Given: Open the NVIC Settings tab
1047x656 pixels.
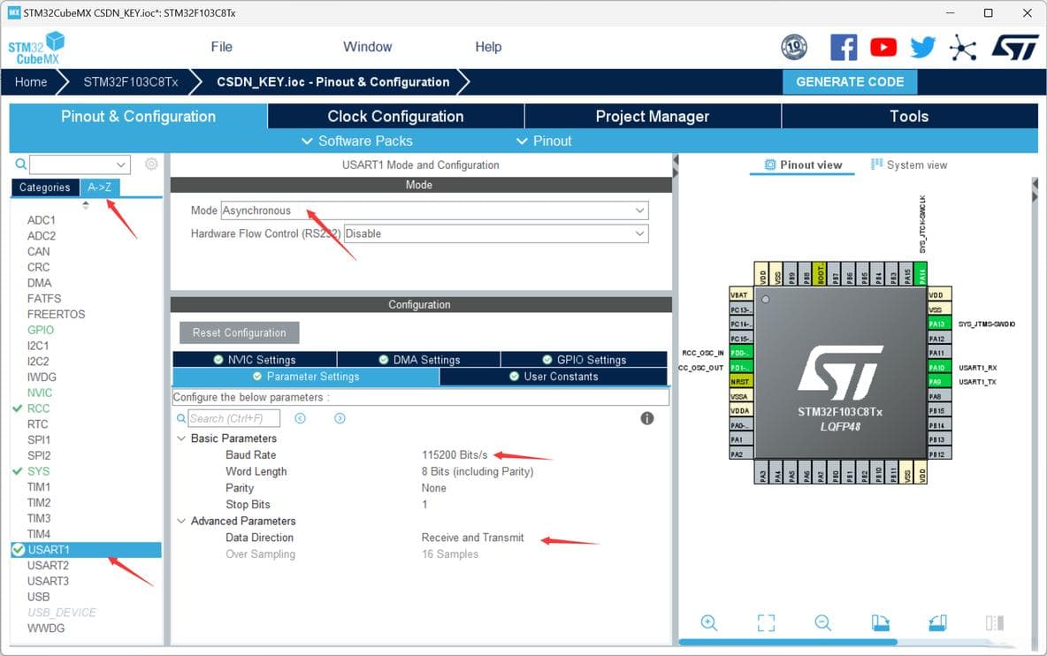Looking at the screenshot, I should pyautogui.click(x=255, y=360).
